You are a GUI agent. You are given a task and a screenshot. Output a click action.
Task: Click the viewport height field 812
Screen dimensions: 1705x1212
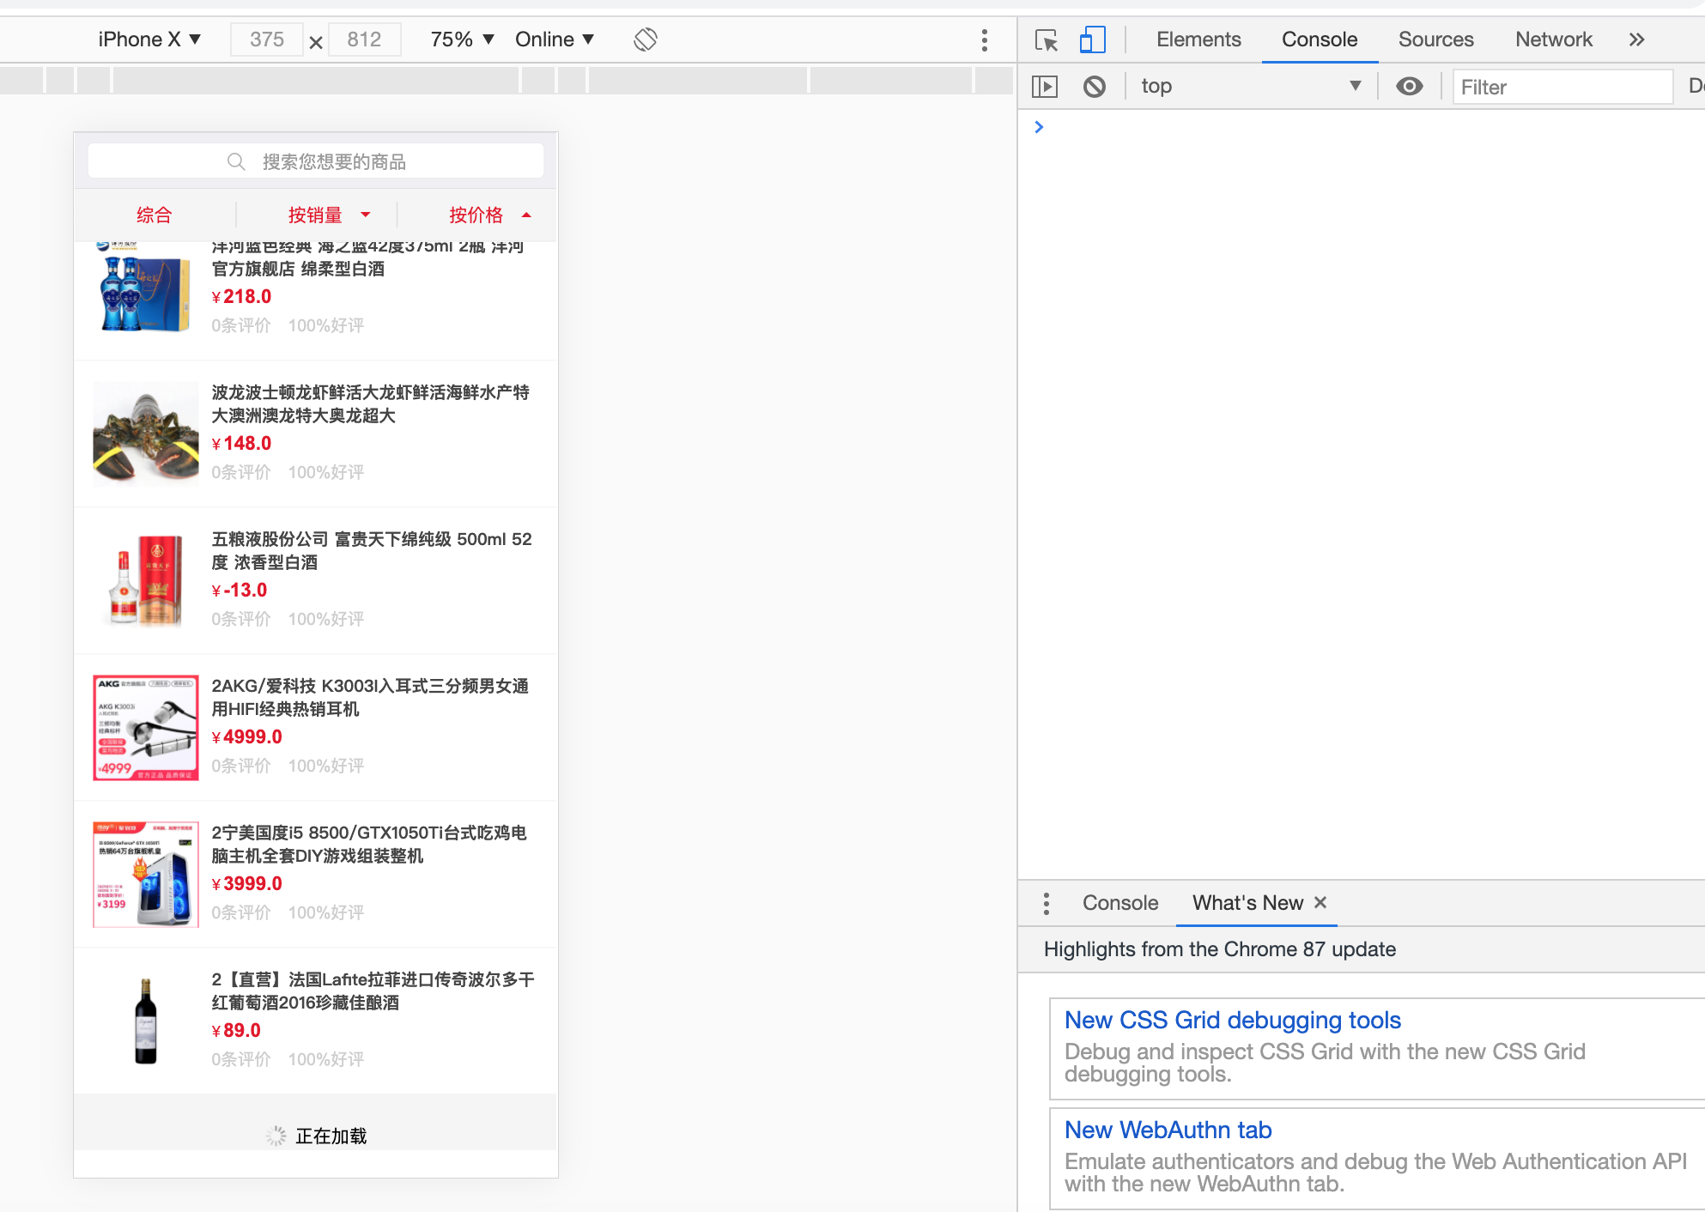click(364, 39)
